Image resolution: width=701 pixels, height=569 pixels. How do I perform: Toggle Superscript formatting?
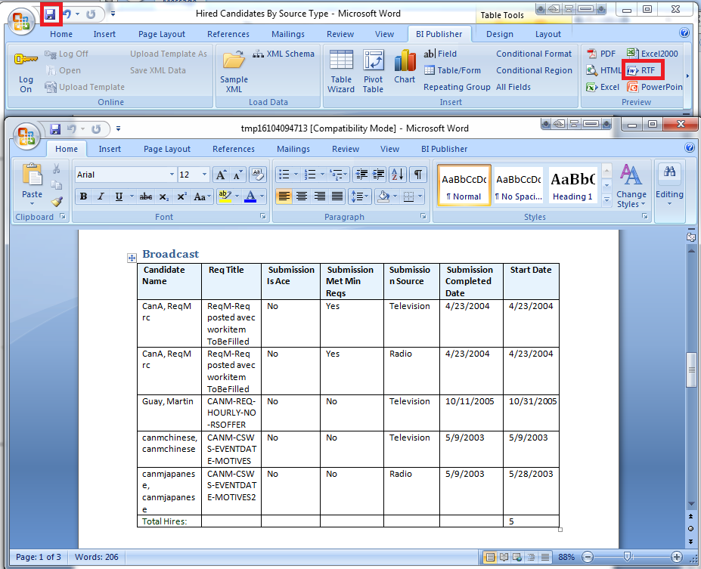click(181, 196)
